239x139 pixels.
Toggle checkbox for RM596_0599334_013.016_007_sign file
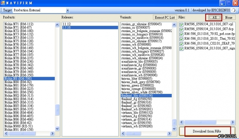(181, 49)
